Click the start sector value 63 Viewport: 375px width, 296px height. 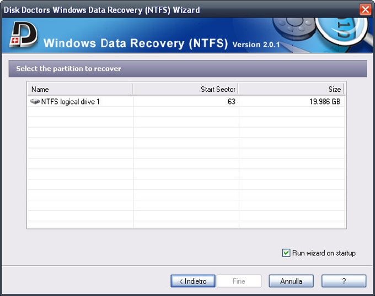click(231, 102)
